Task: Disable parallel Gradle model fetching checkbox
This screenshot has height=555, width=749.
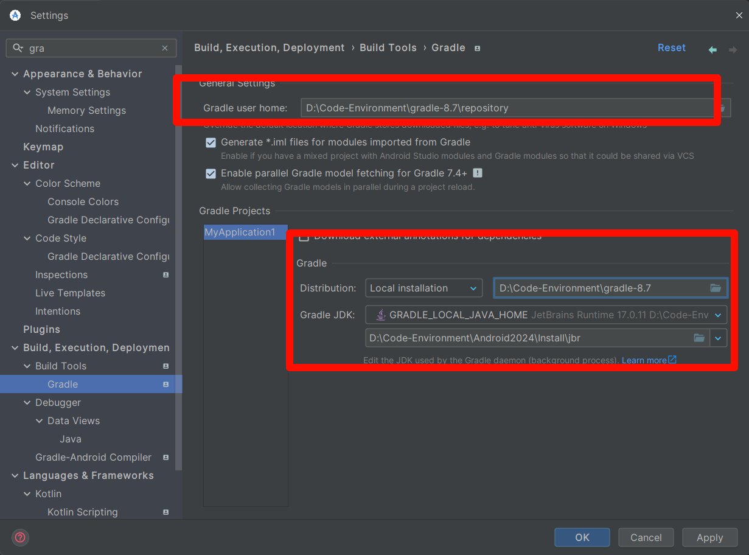Action: [x=211, y=173]
